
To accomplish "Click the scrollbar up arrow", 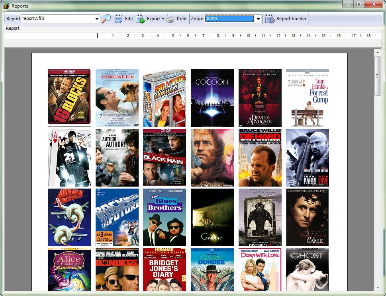I will point(377,52).
